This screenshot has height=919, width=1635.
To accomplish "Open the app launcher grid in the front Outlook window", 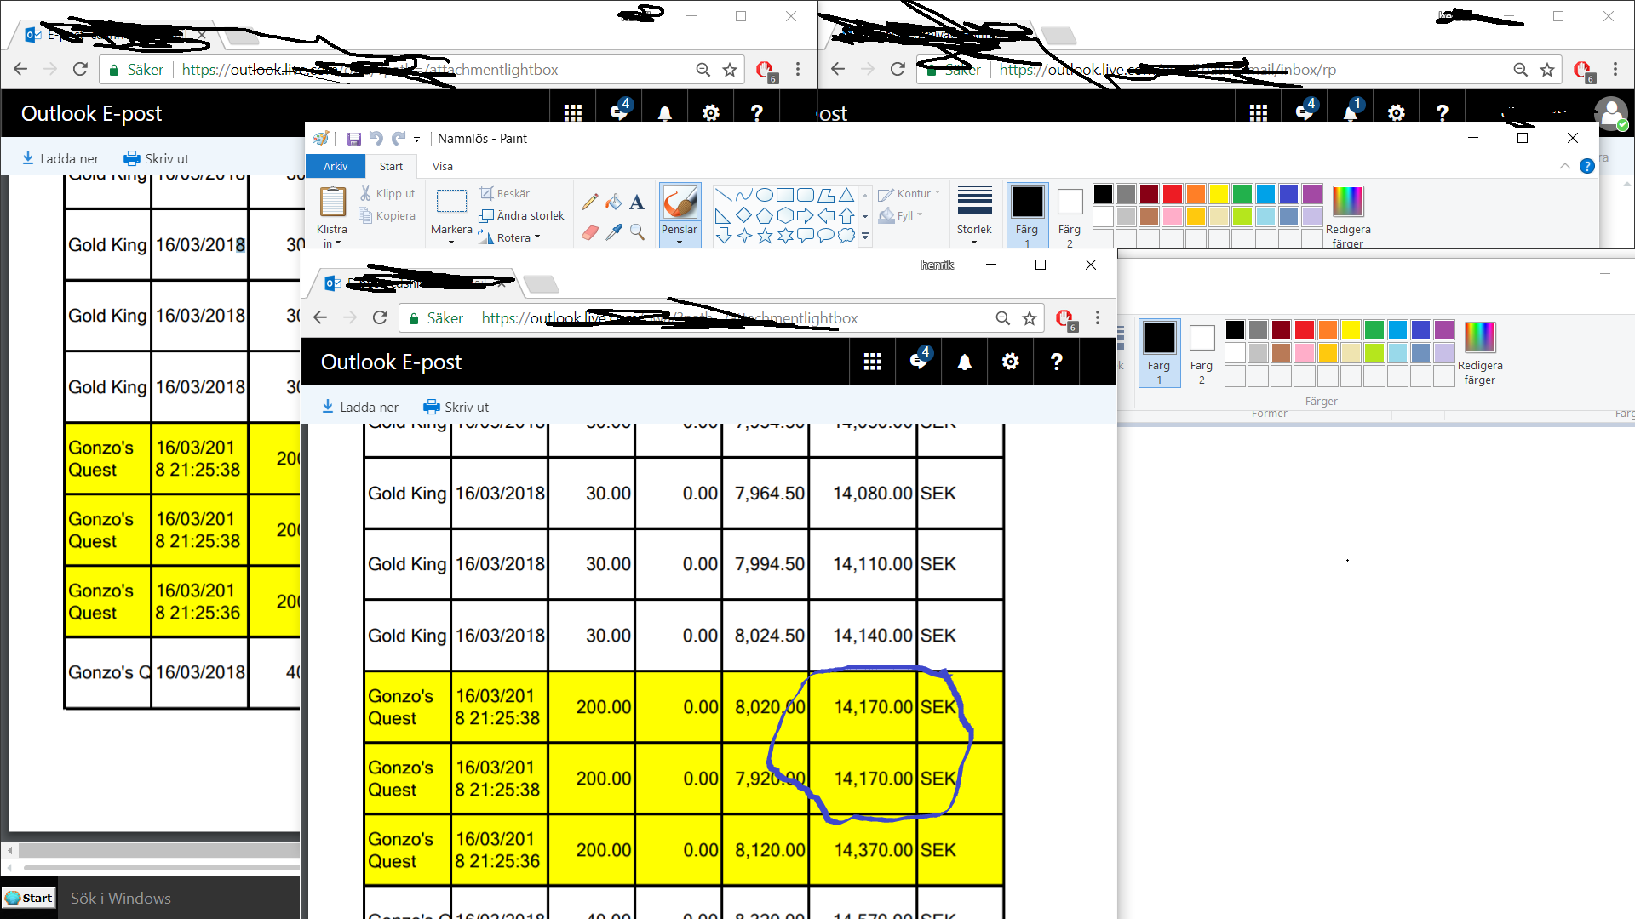I will 872,362.
